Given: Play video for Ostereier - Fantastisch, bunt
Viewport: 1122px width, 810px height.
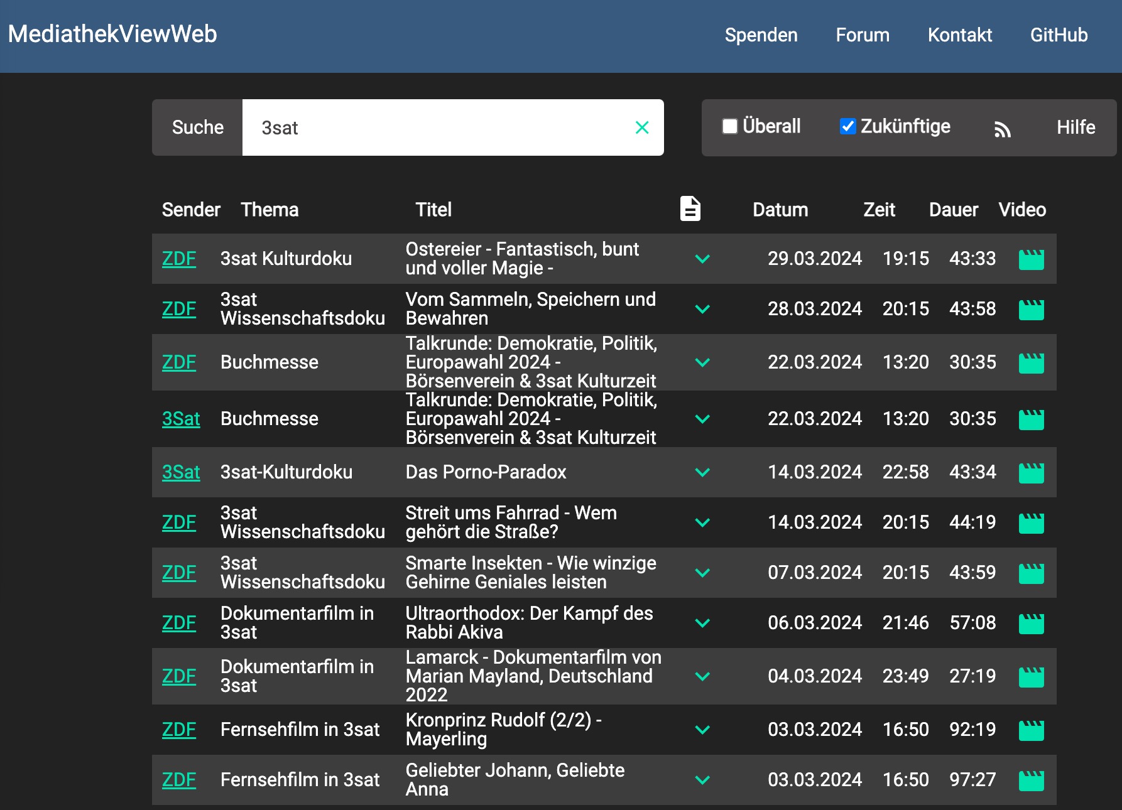Looking at the screenshot, I should pos(1031,259).
